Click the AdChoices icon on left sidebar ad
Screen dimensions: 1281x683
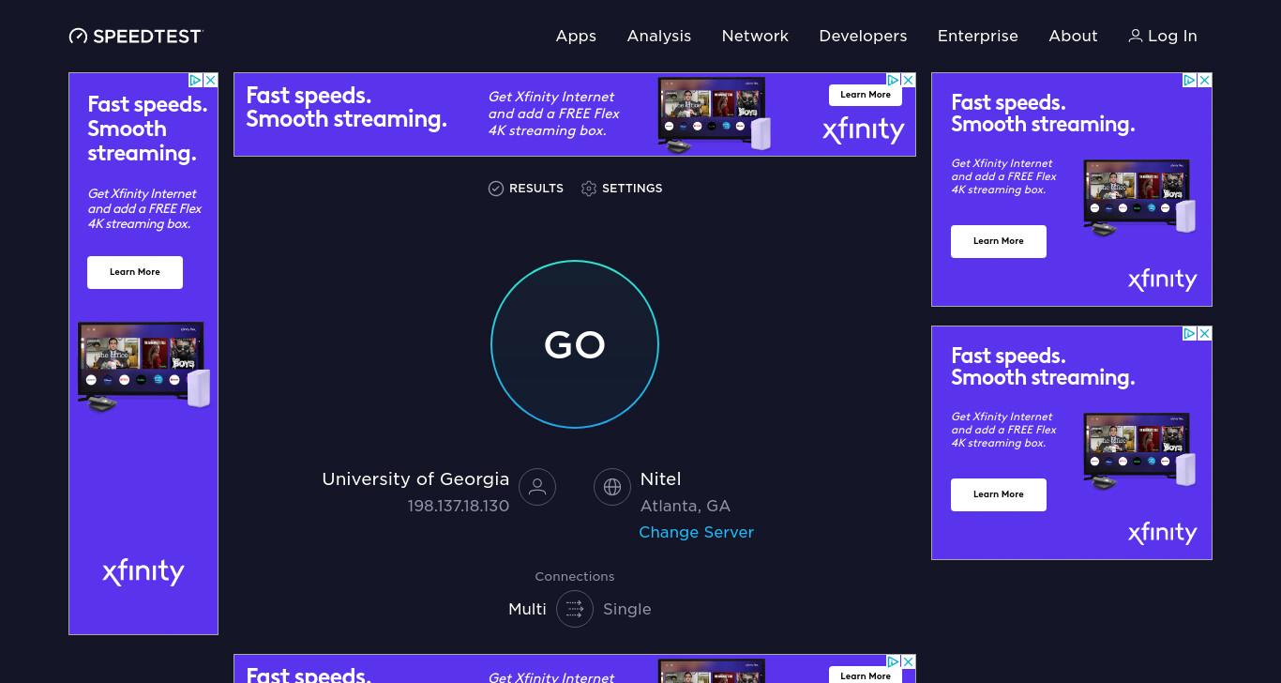point(196,81)
